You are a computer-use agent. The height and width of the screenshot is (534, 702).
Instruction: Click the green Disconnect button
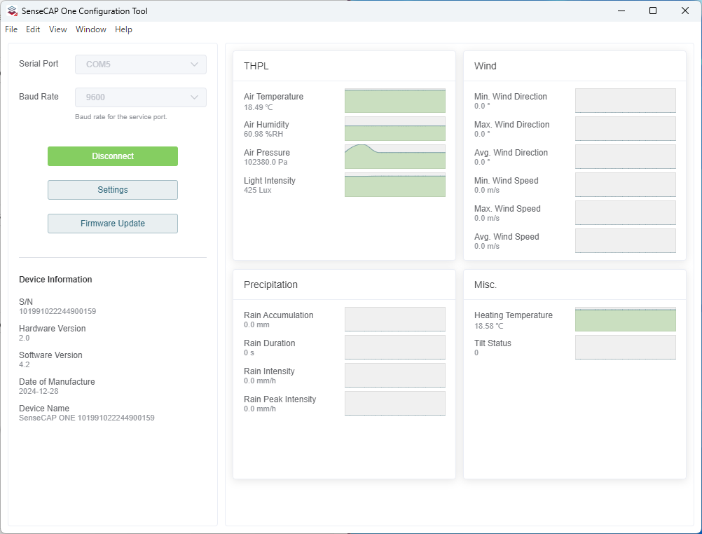(113, 156)
